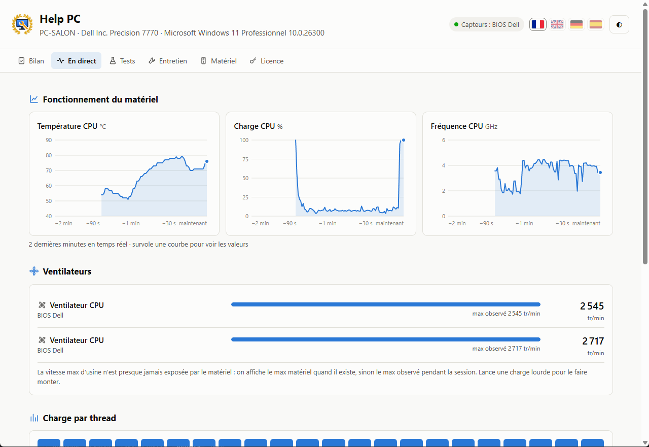Viewport: 649px width, 447px height.
Task: Click the 2717 tr/min fan speed bar
Action: click(386, 339)
